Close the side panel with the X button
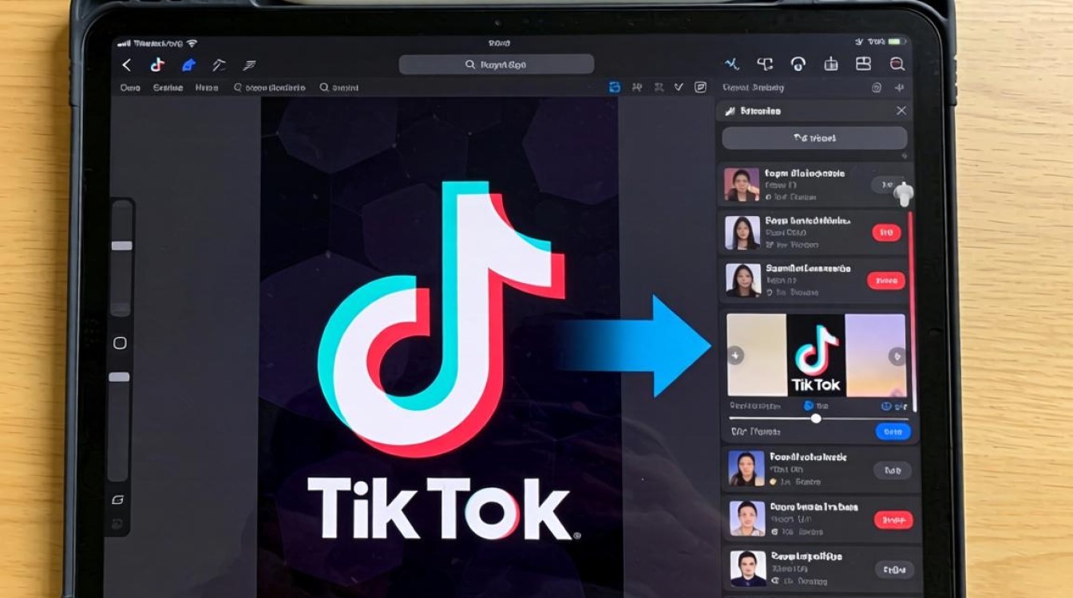Screen dimensions: 1073x598 tap(901, 111)
